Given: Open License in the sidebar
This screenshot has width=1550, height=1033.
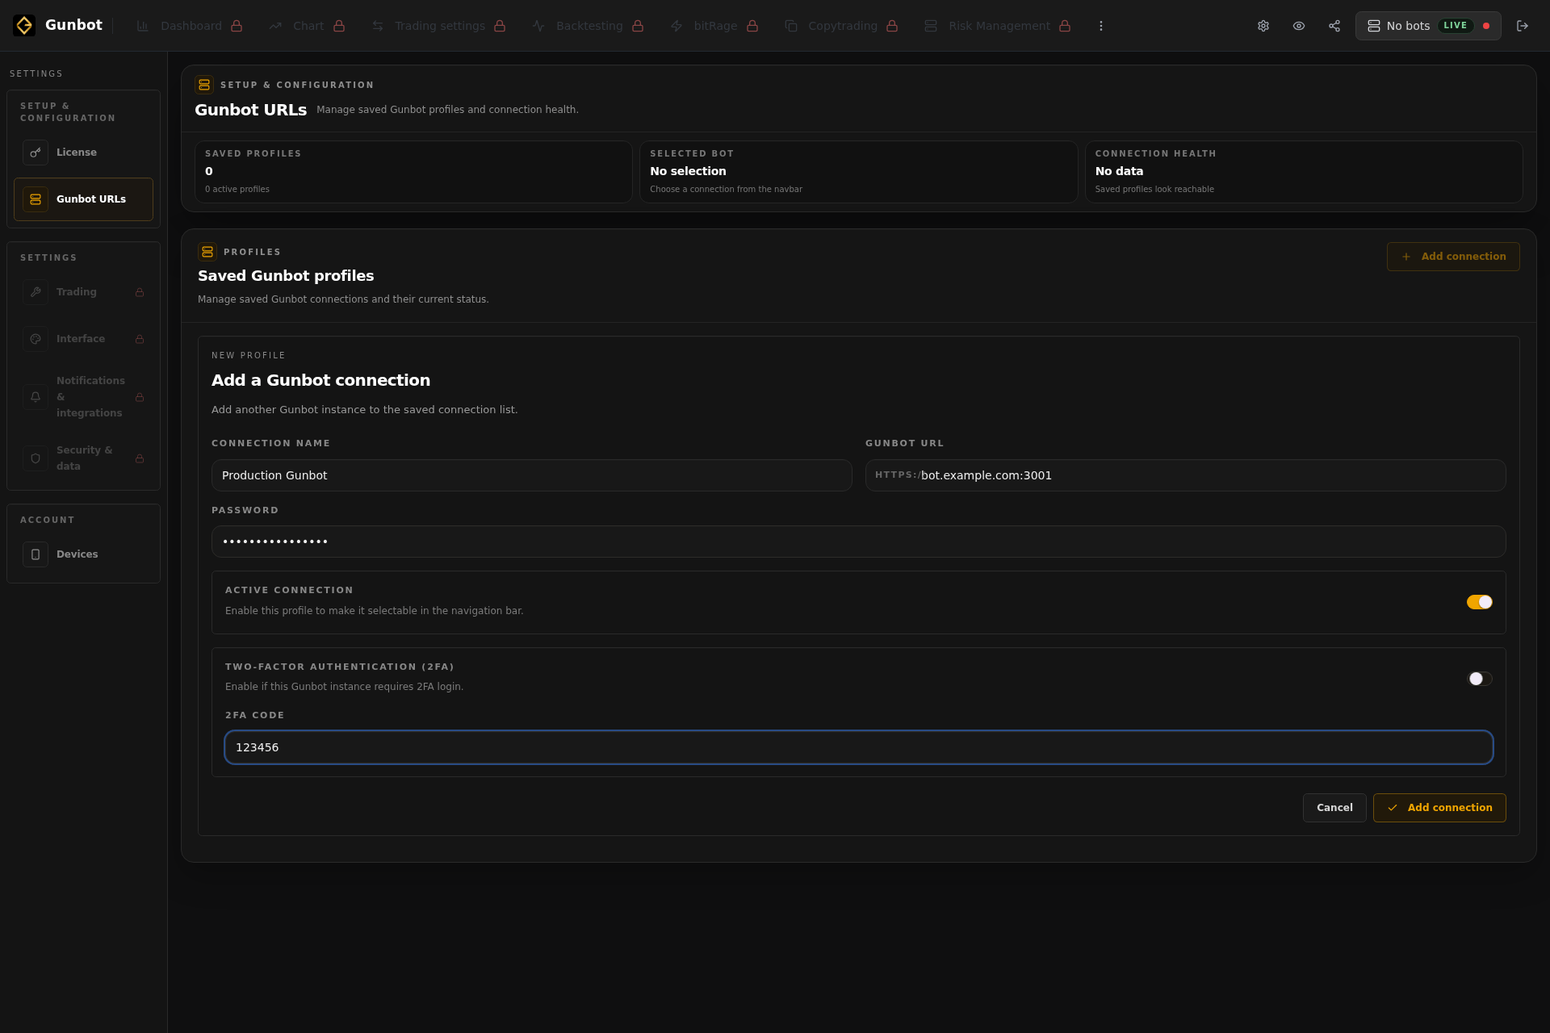Looking at the screenshot, I should pos(83,153).
